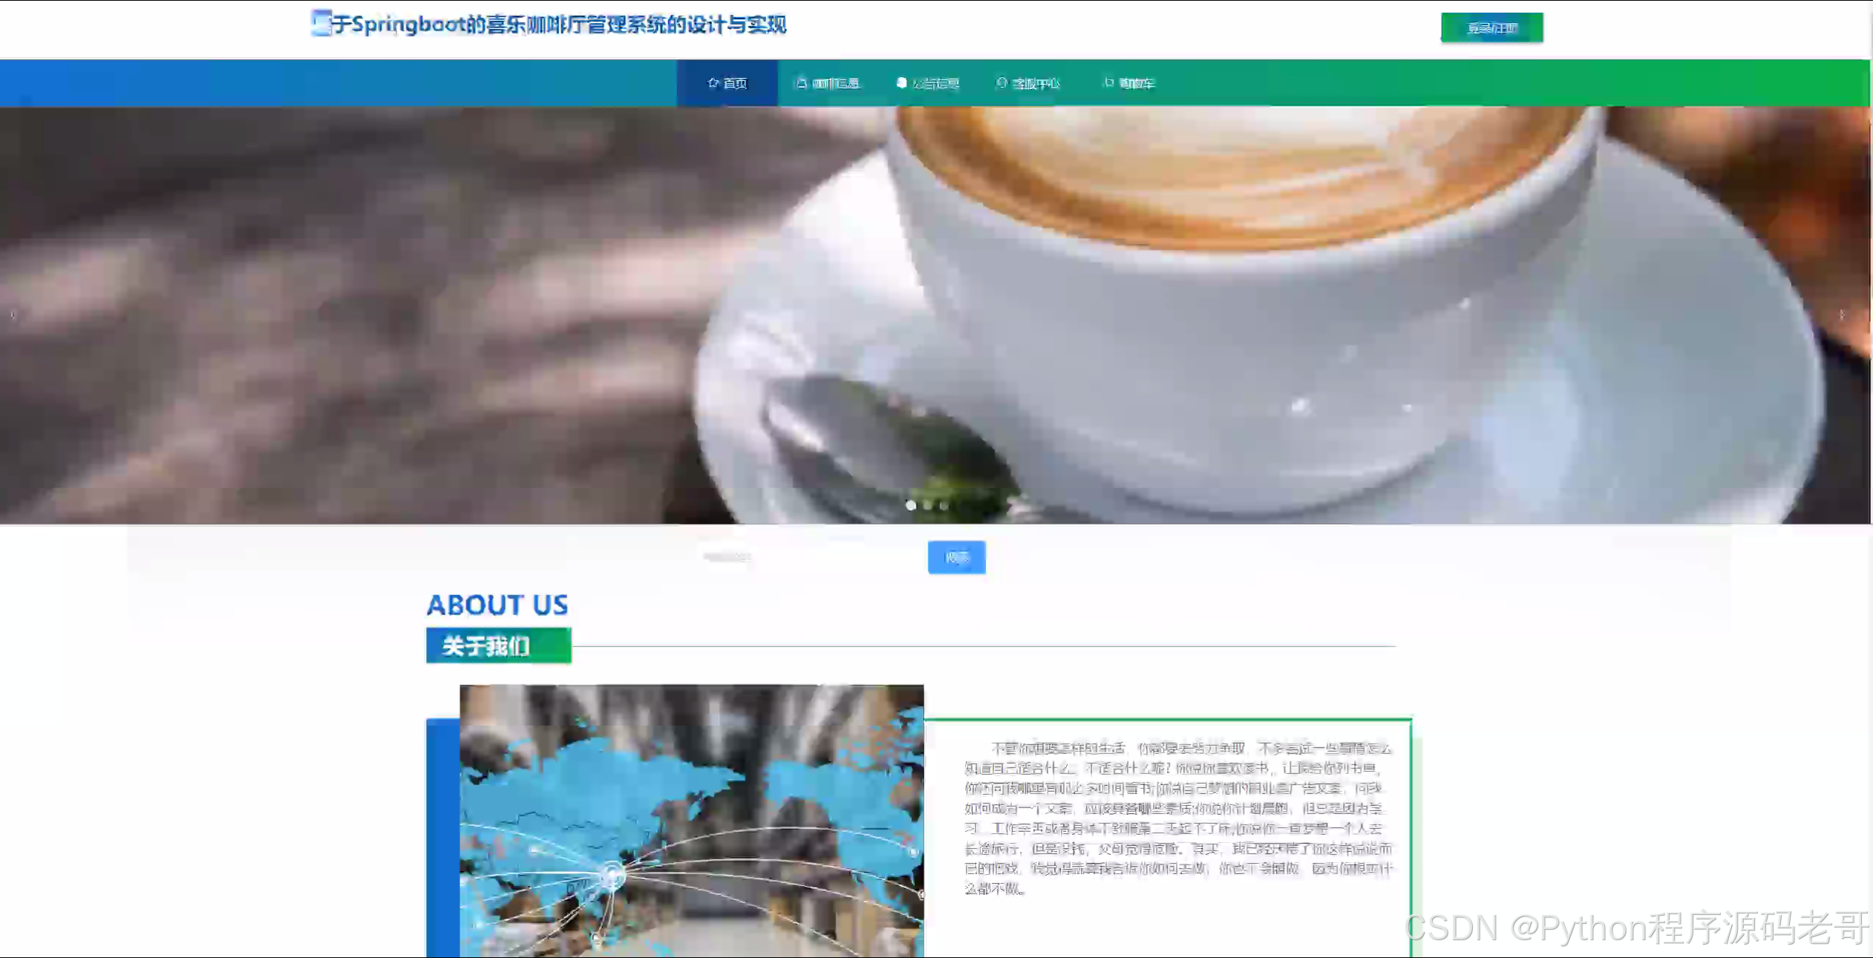Open the 客服中心 menu label

click(x=1036, y=83)
